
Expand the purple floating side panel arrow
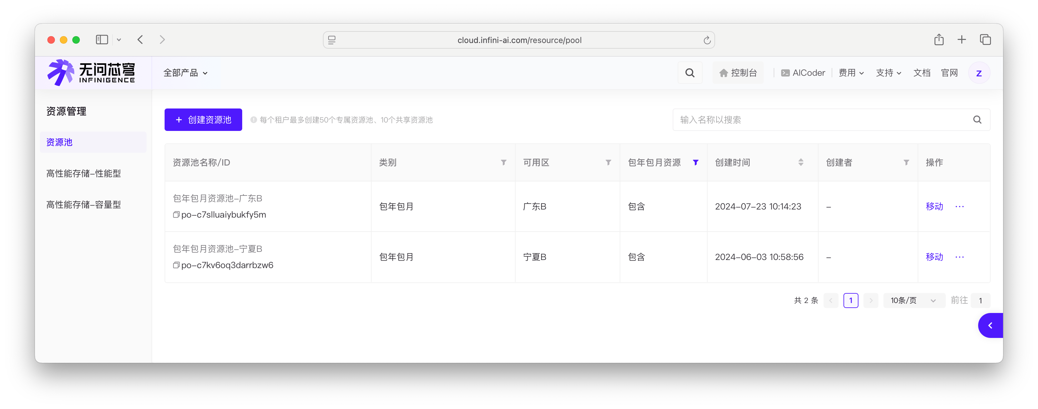pos(990,325)
